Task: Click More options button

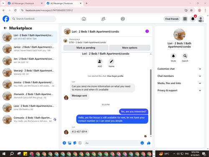Action: pyautogui.click(x=130, y=48)
